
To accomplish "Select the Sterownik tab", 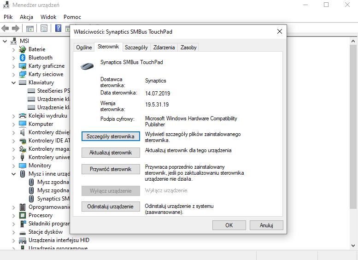I will pyautogui.click(x=108, y=47).
